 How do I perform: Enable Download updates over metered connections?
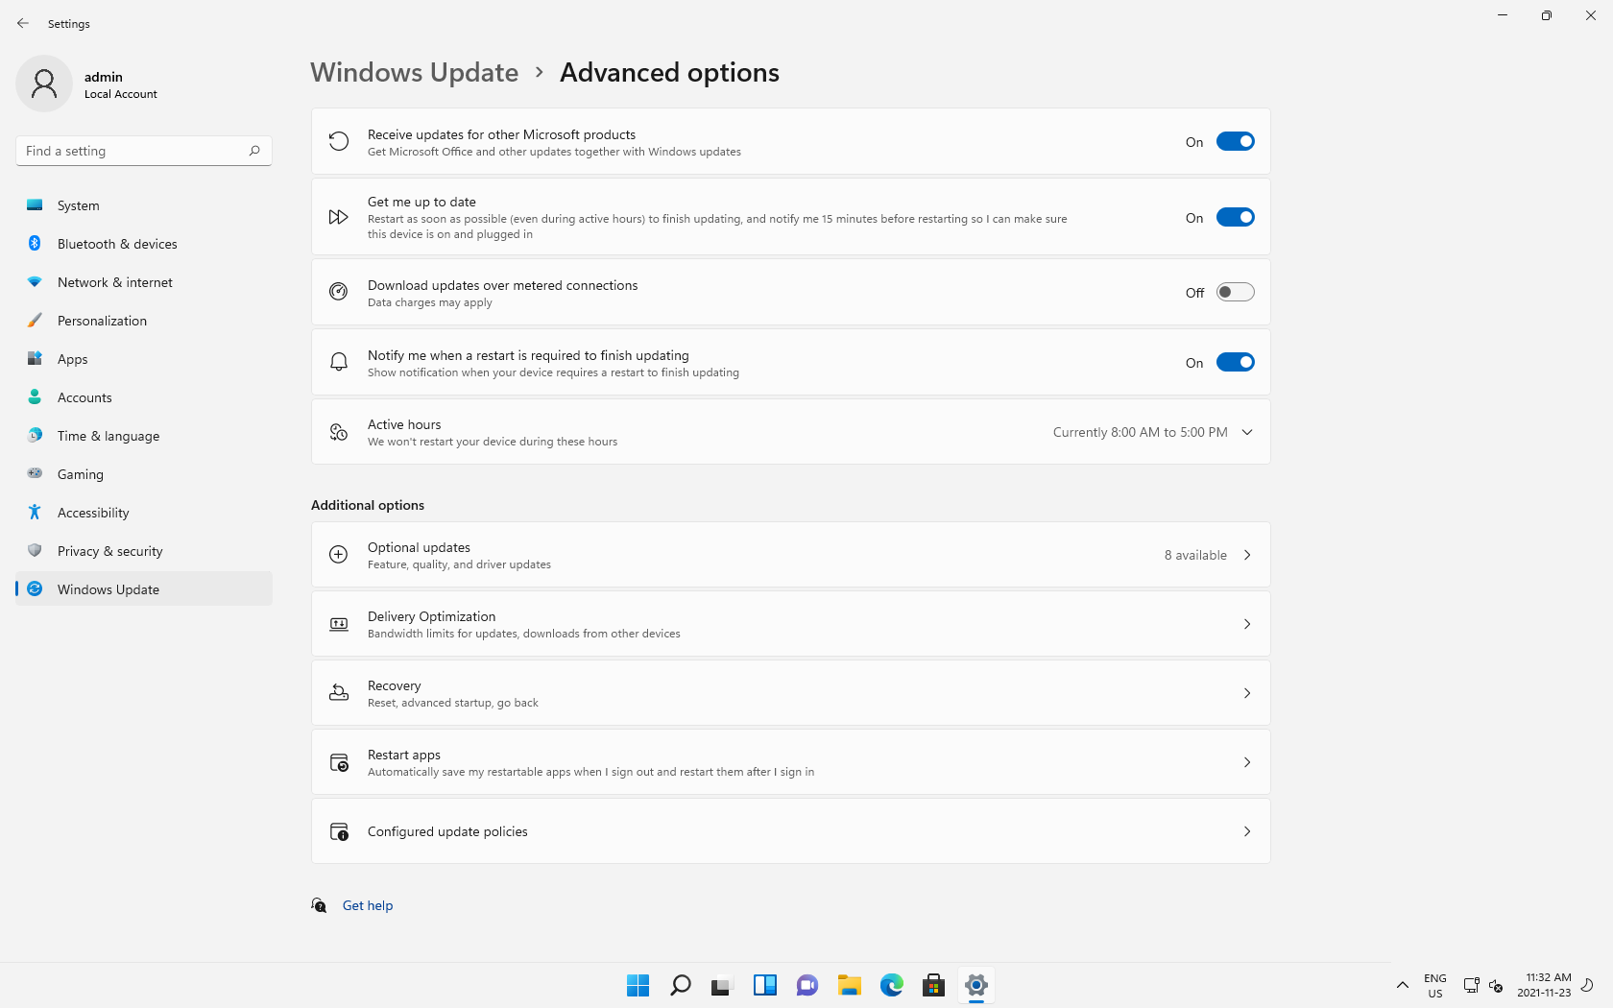[x=1235, y=293]
